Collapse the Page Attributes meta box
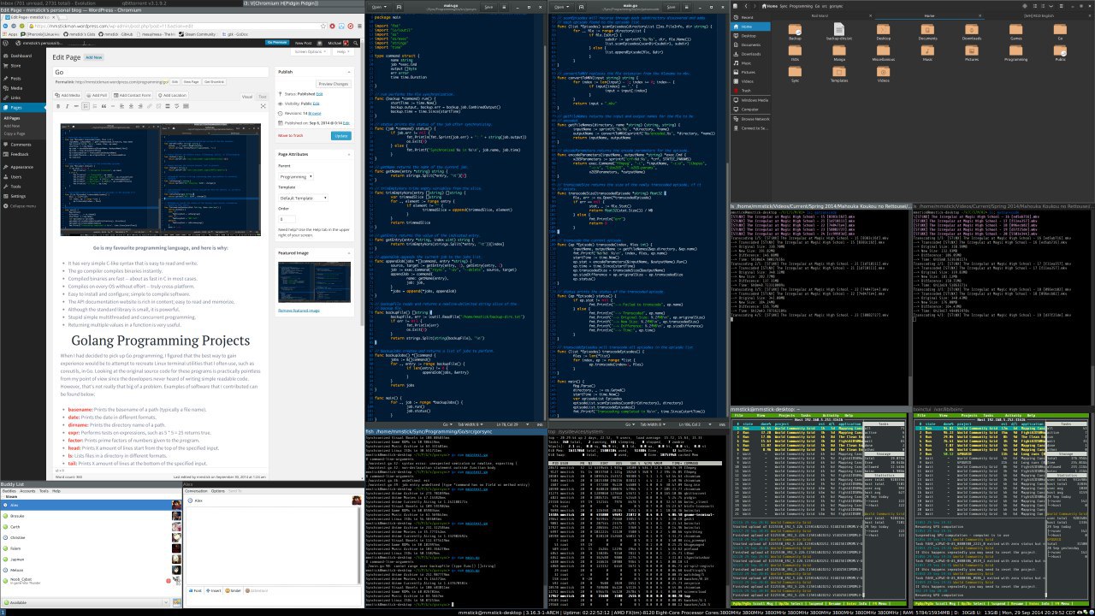The width and height of the screenshot is (1095, 616). [347, 153]
